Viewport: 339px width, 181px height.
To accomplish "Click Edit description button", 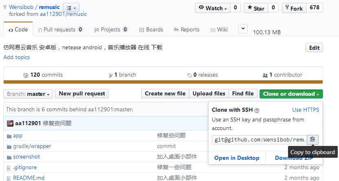I will pos(314,48).
